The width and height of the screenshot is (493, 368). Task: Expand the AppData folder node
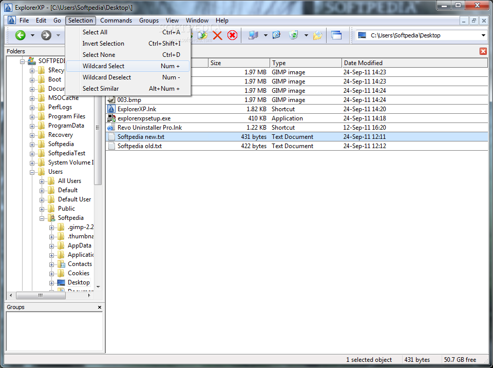pyautogui.click(x=51, y=247)
